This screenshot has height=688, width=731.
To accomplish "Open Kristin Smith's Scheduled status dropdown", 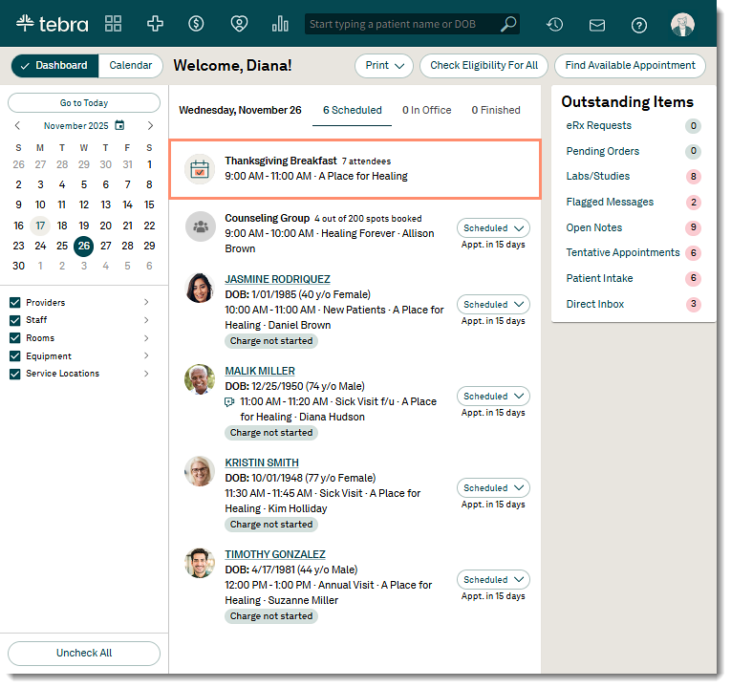I will [493, 488].
